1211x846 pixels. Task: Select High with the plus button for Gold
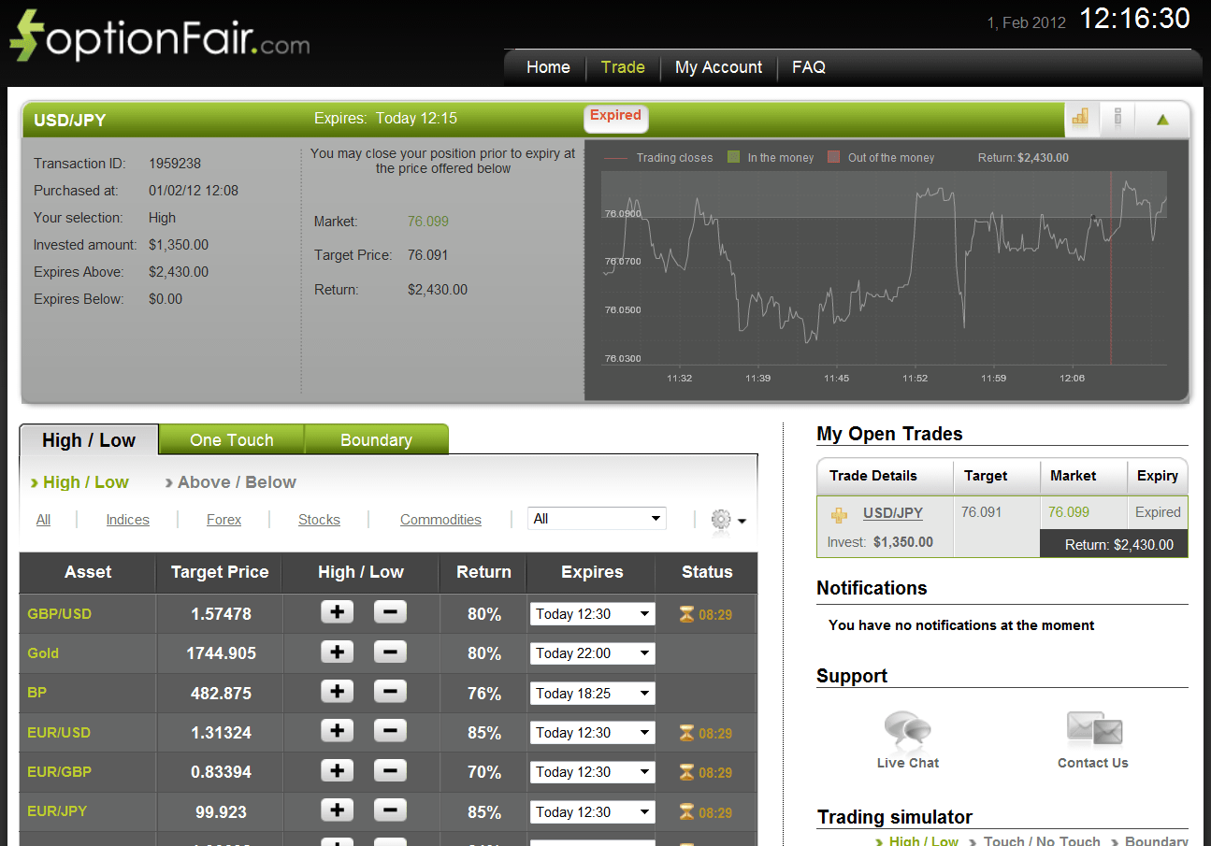point(337,652)
